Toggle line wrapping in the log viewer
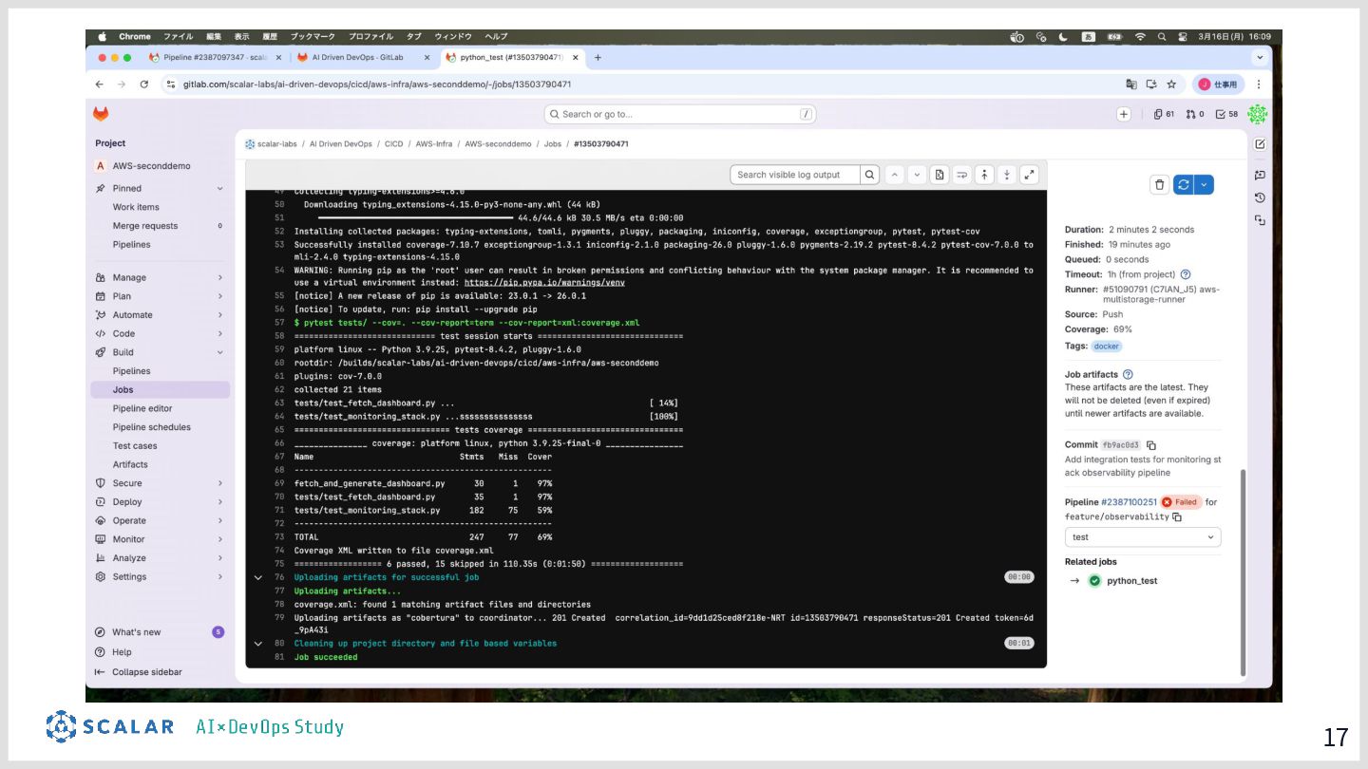 click(961, 175)
